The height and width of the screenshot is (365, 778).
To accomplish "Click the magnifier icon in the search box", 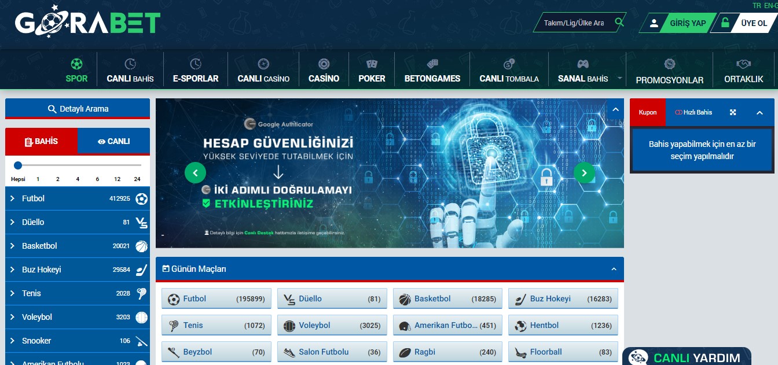I will coord(619,23).
